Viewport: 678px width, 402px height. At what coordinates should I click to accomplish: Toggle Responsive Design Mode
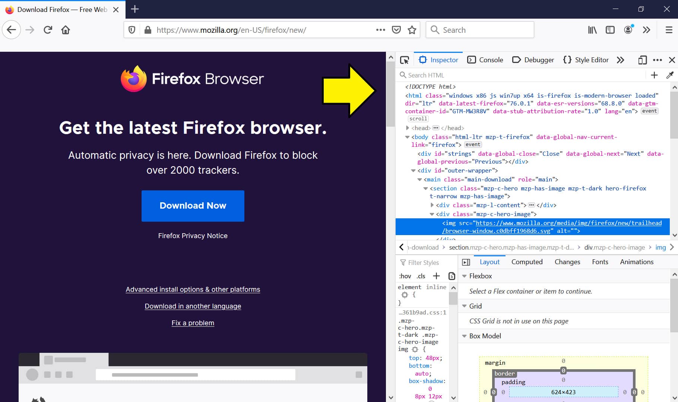pyautogui.click(x=642, y=60)
